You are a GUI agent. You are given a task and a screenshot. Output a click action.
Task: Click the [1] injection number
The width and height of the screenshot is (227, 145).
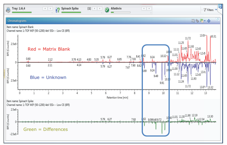[89, 9]
